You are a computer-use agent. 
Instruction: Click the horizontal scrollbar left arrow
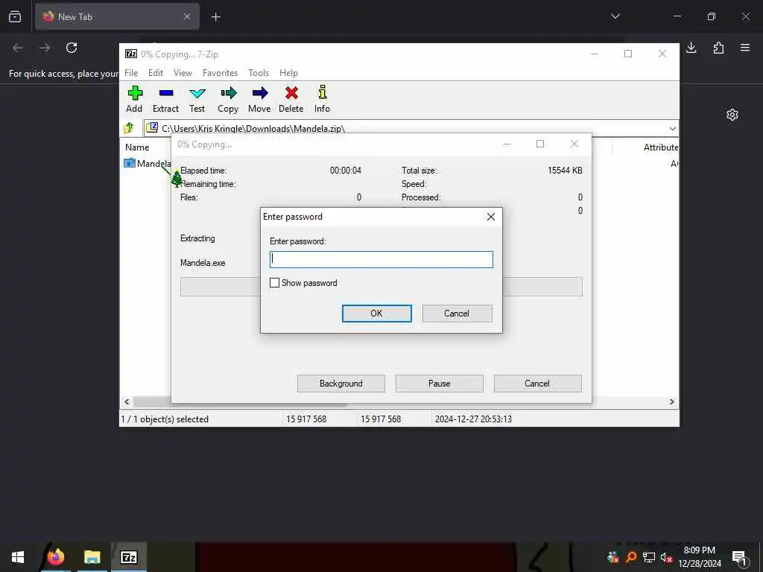(x=127, y=401)
